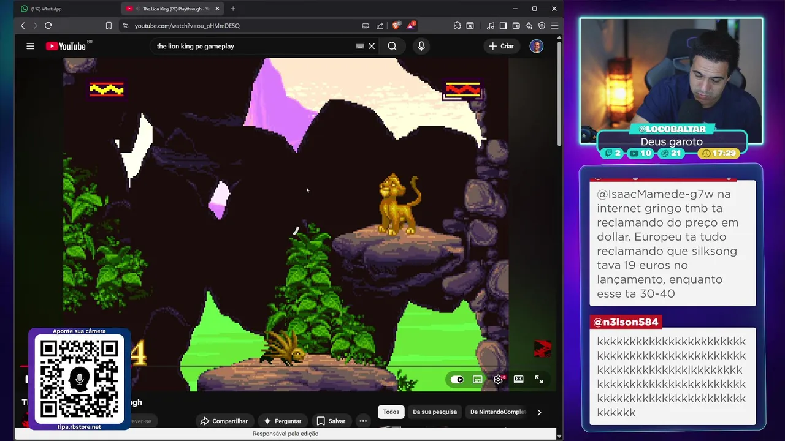Clear the search query with the X

coord(372,46)
